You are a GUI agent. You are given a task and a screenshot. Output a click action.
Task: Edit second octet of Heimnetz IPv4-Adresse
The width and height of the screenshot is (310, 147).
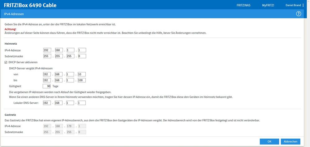59,50
